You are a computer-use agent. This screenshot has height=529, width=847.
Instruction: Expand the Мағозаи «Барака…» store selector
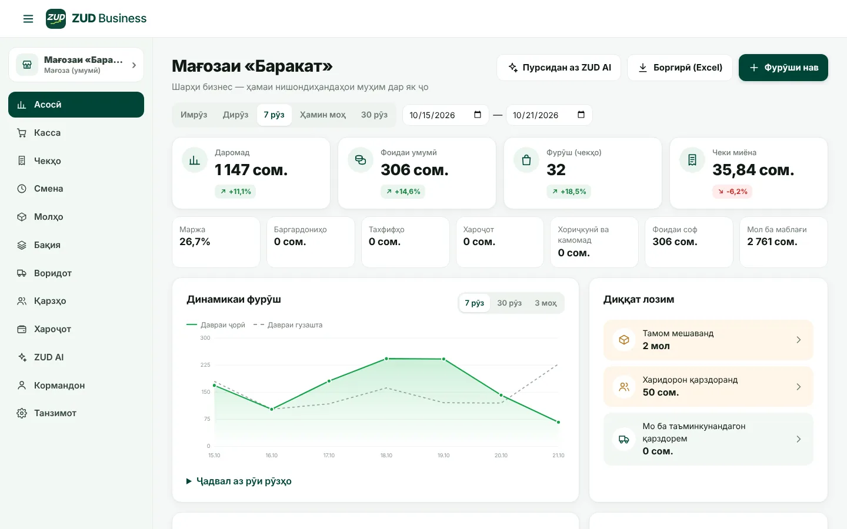(x=76, y=65)
